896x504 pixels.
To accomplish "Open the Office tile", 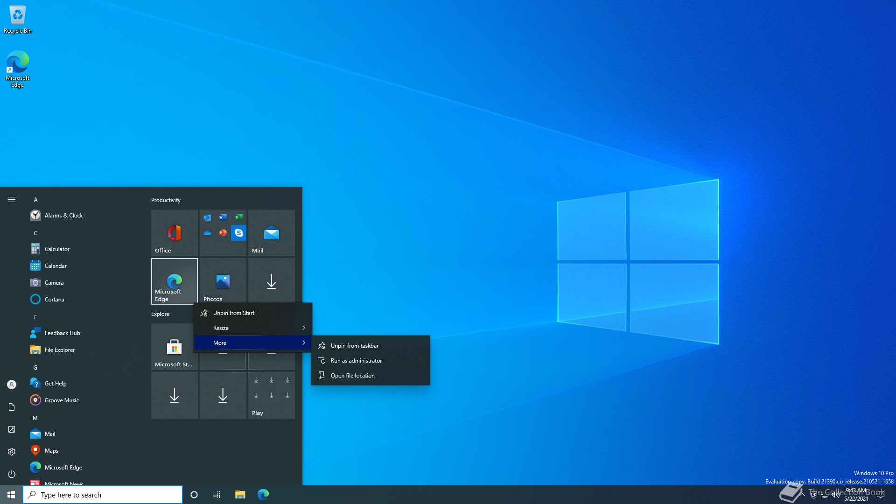I will point(175,233).
